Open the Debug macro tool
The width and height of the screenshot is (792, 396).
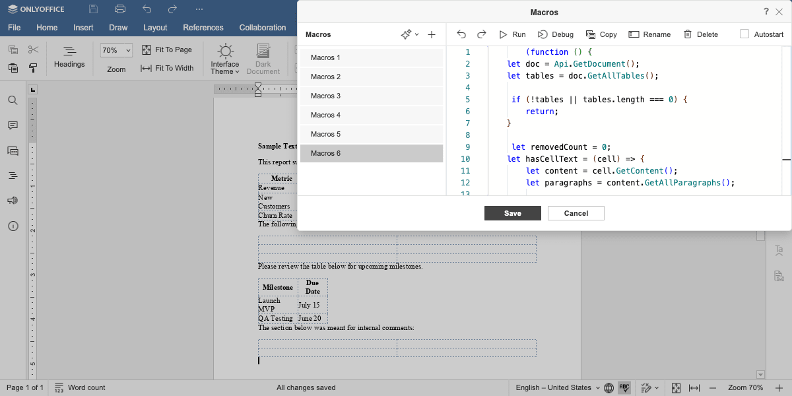click(x=555, y=34)
